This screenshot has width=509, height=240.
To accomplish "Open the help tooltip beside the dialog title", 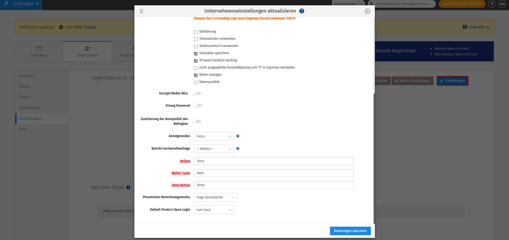I will click(302, 11).
